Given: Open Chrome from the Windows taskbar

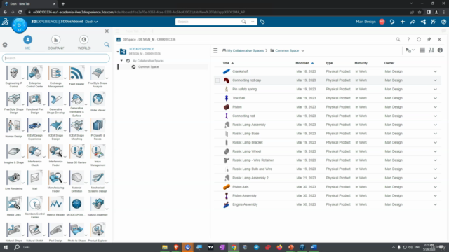Looking at the screenshot, I should click(234, 247).
